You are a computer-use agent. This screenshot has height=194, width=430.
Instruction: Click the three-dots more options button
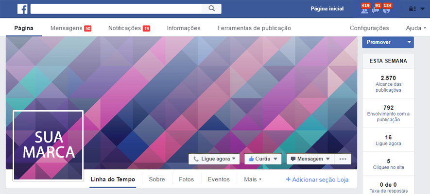click(343, 159)
